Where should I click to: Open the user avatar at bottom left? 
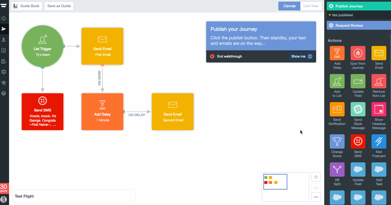[4, 199]
